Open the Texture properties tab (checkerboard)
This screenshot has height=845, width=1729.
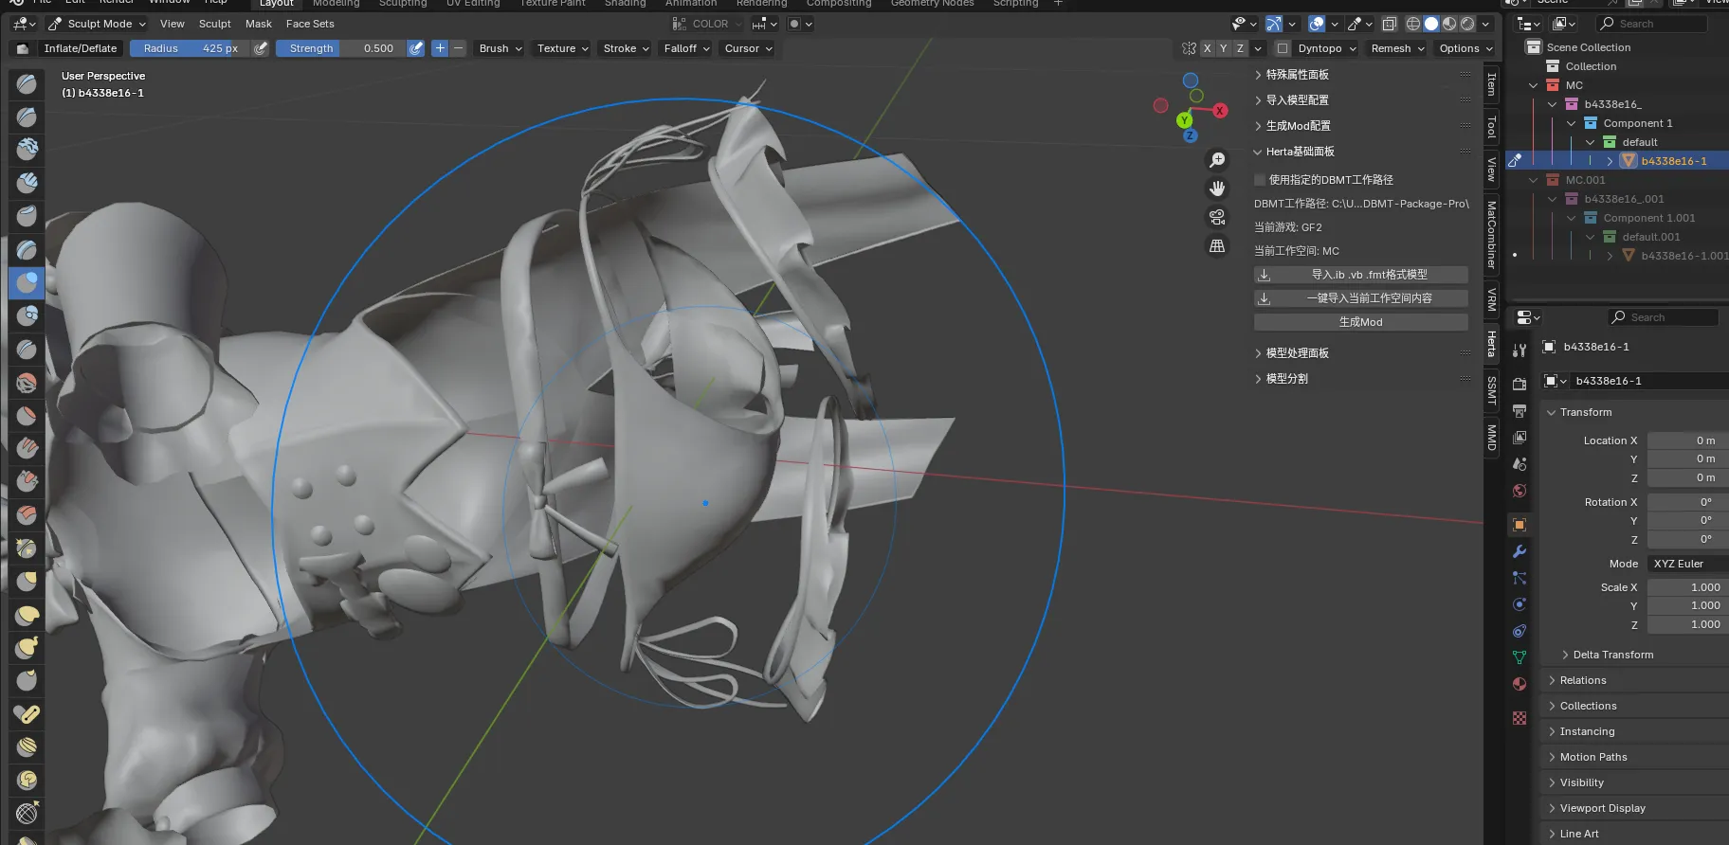[x=1520, y=717]
